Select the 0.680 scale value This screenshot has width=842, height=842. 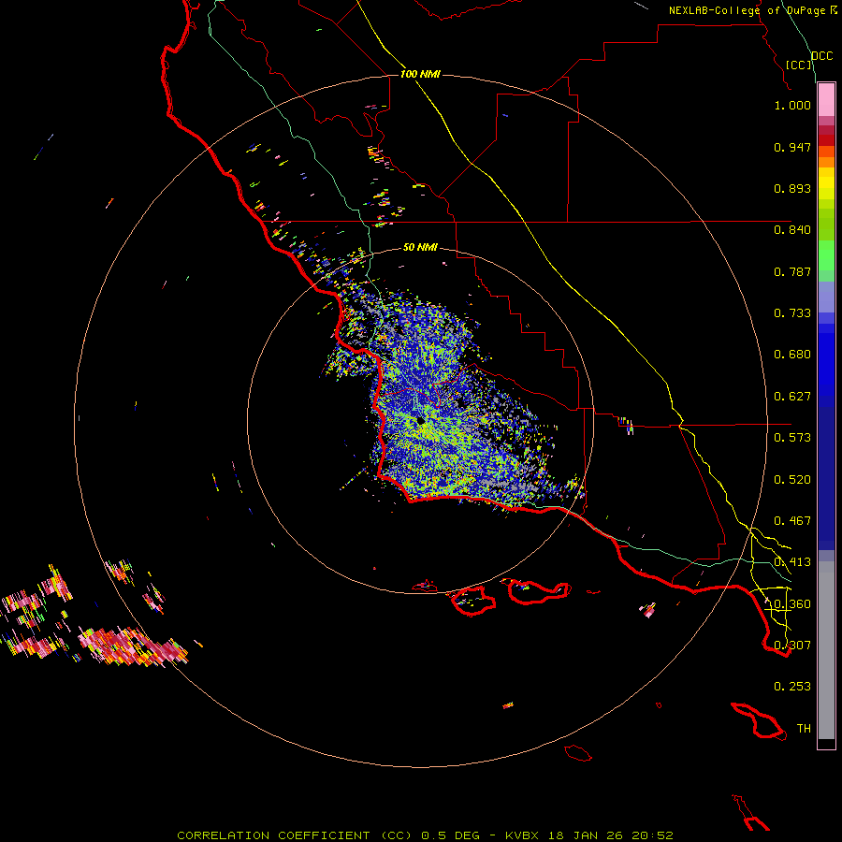point(792,355)
